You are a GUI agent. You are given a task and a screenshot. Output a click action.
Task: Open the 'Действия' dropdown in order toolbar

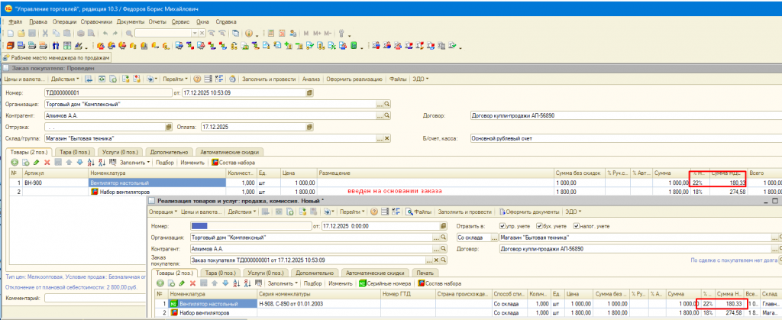tap(64, 79)
